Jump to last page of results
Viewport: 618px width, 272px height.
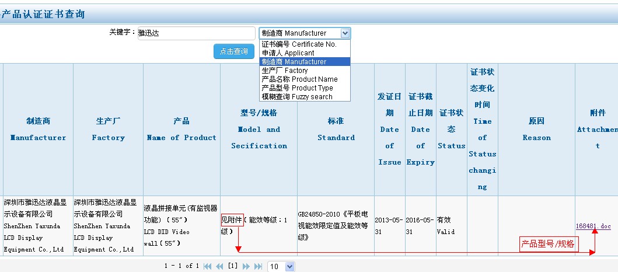coord(257,266)
